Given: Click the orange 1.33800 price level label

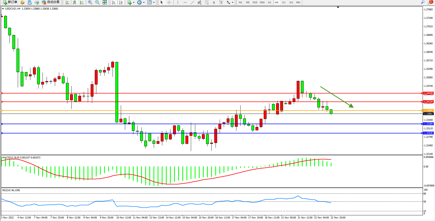Looking at the screenshot, I should 428,110.
